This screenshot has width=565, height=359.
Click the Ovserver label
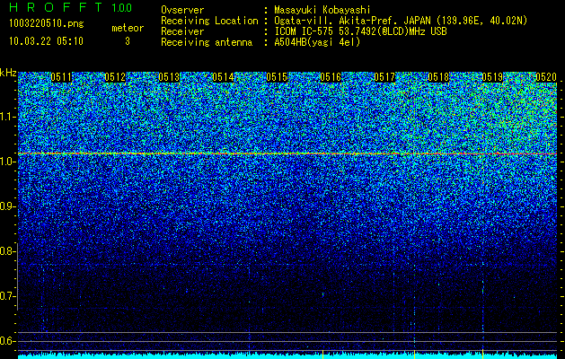(x=182, y=10)
